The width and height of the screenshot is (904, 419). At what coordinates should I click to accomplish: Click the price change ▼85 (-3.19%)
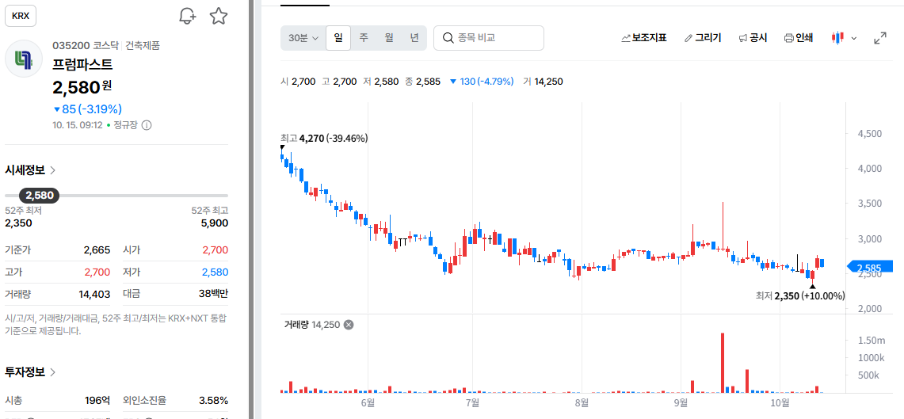(87, 109)
